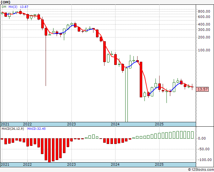This screenshot has width=214, height=172.
Task: Click the 13.57 current price tag
Action: (202, 89)
